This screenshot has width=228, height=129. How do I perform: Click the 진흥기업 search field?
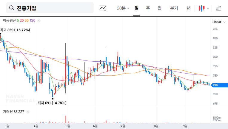coord(50,8)
